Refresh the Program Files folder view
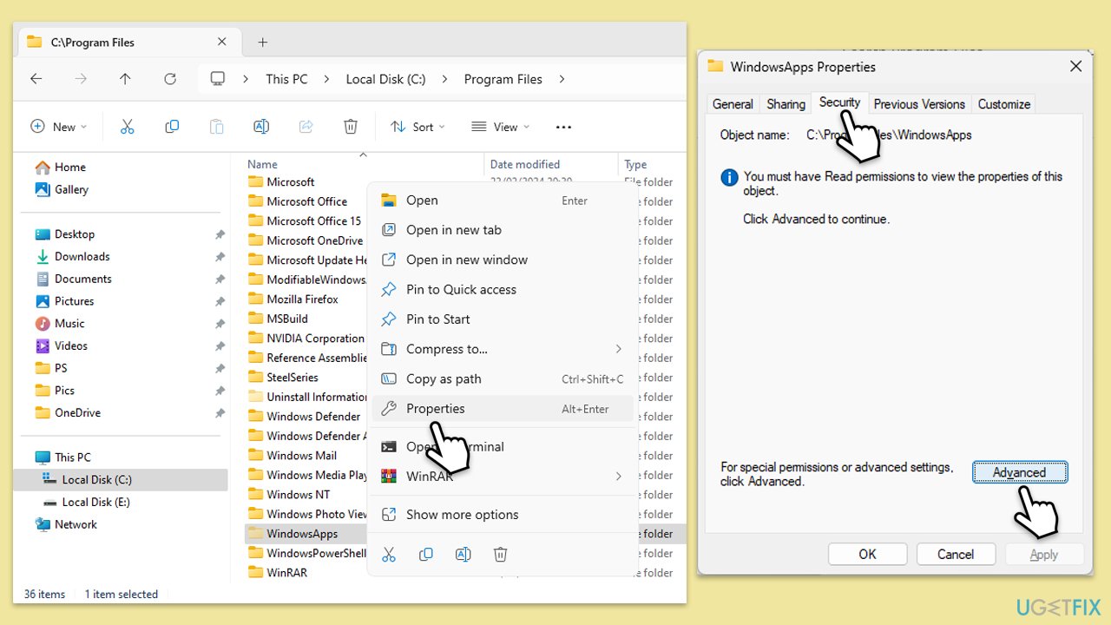The width and height of the screenshot is (1111, 625). [x=170, y=79]
